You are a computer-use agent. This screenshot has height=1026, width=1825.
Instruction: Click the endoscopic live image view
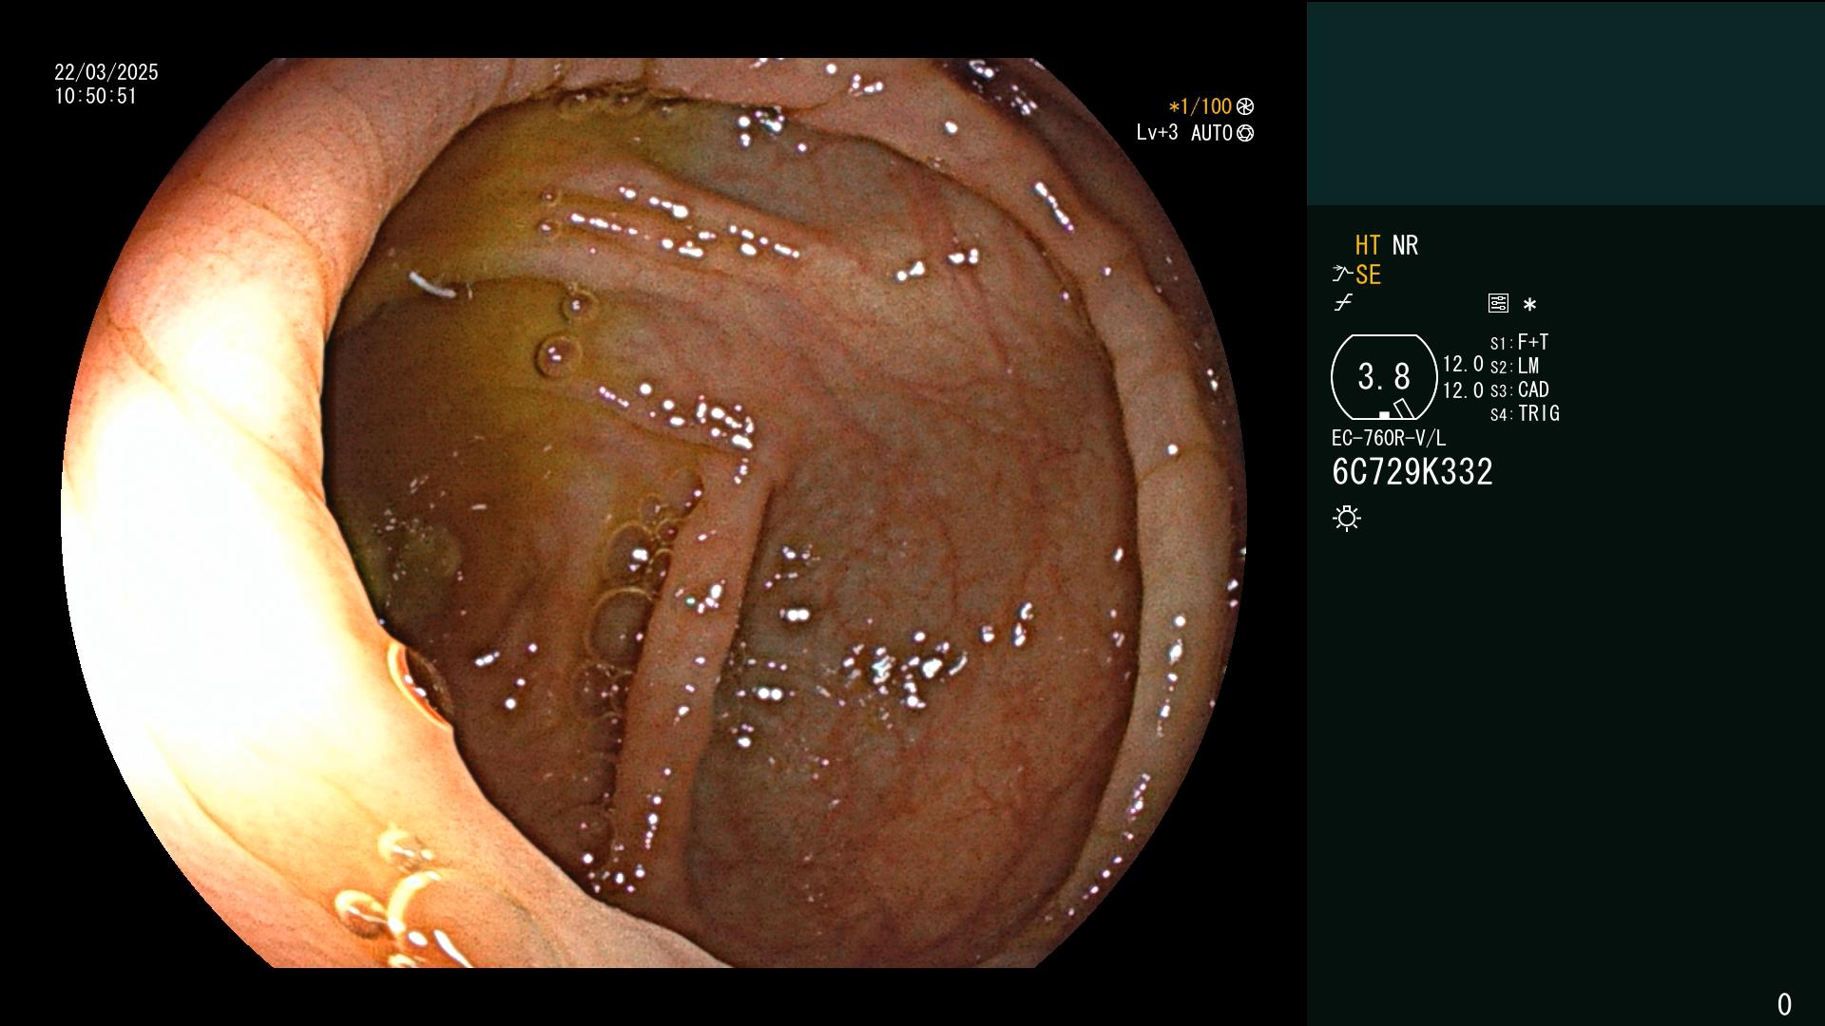coord(654,513)
